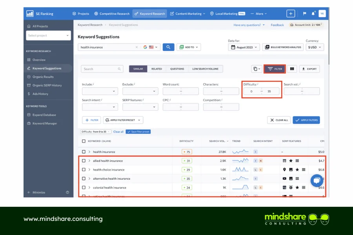This screenshot has height=235, width=353.
Task: Open Keyword Manager tool
Action: (45, 123)
